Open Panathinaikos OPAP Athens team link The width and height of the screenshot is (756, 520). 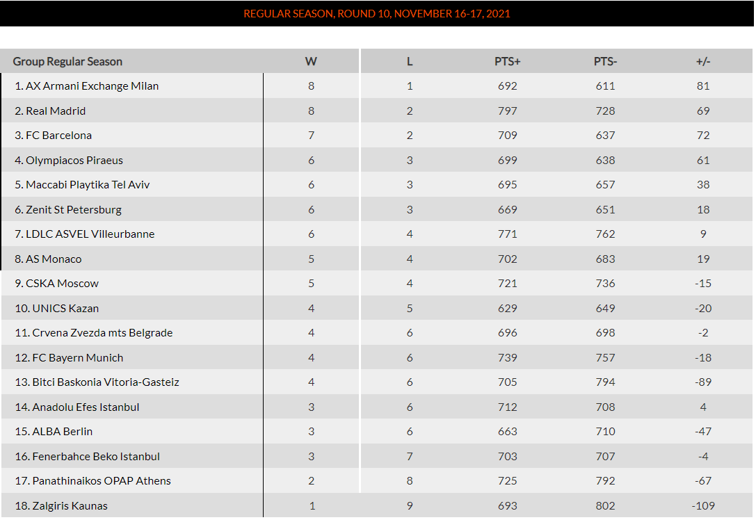pyautogui.click(x=101, y=481)
